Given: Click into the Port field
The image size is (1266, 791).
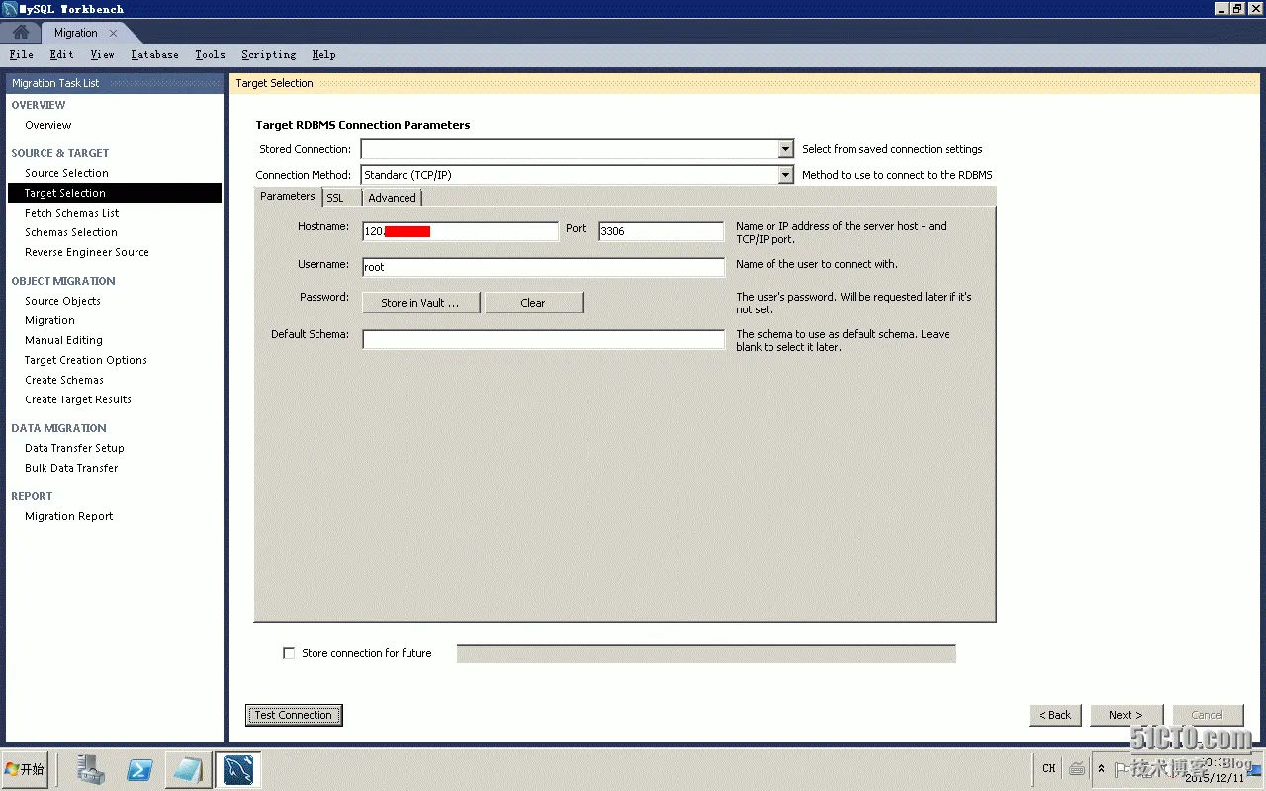Looking at the screenshot, I should [x=661, y=231].
